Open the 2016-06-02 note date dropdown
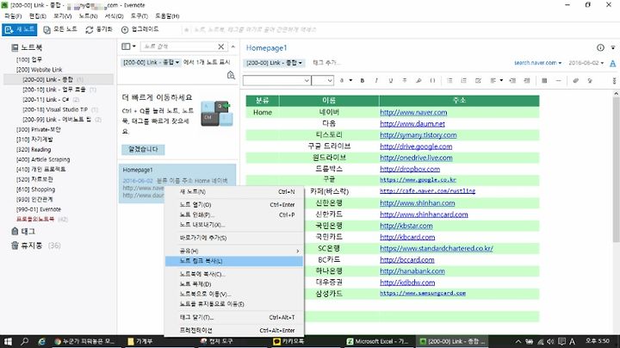This screenshot has height=348, width=620. point(586,63)
